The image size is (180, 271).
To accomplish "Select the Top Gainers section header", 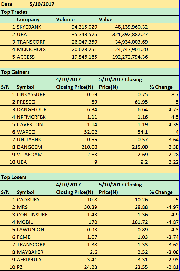I will click(x=16, y=72).
